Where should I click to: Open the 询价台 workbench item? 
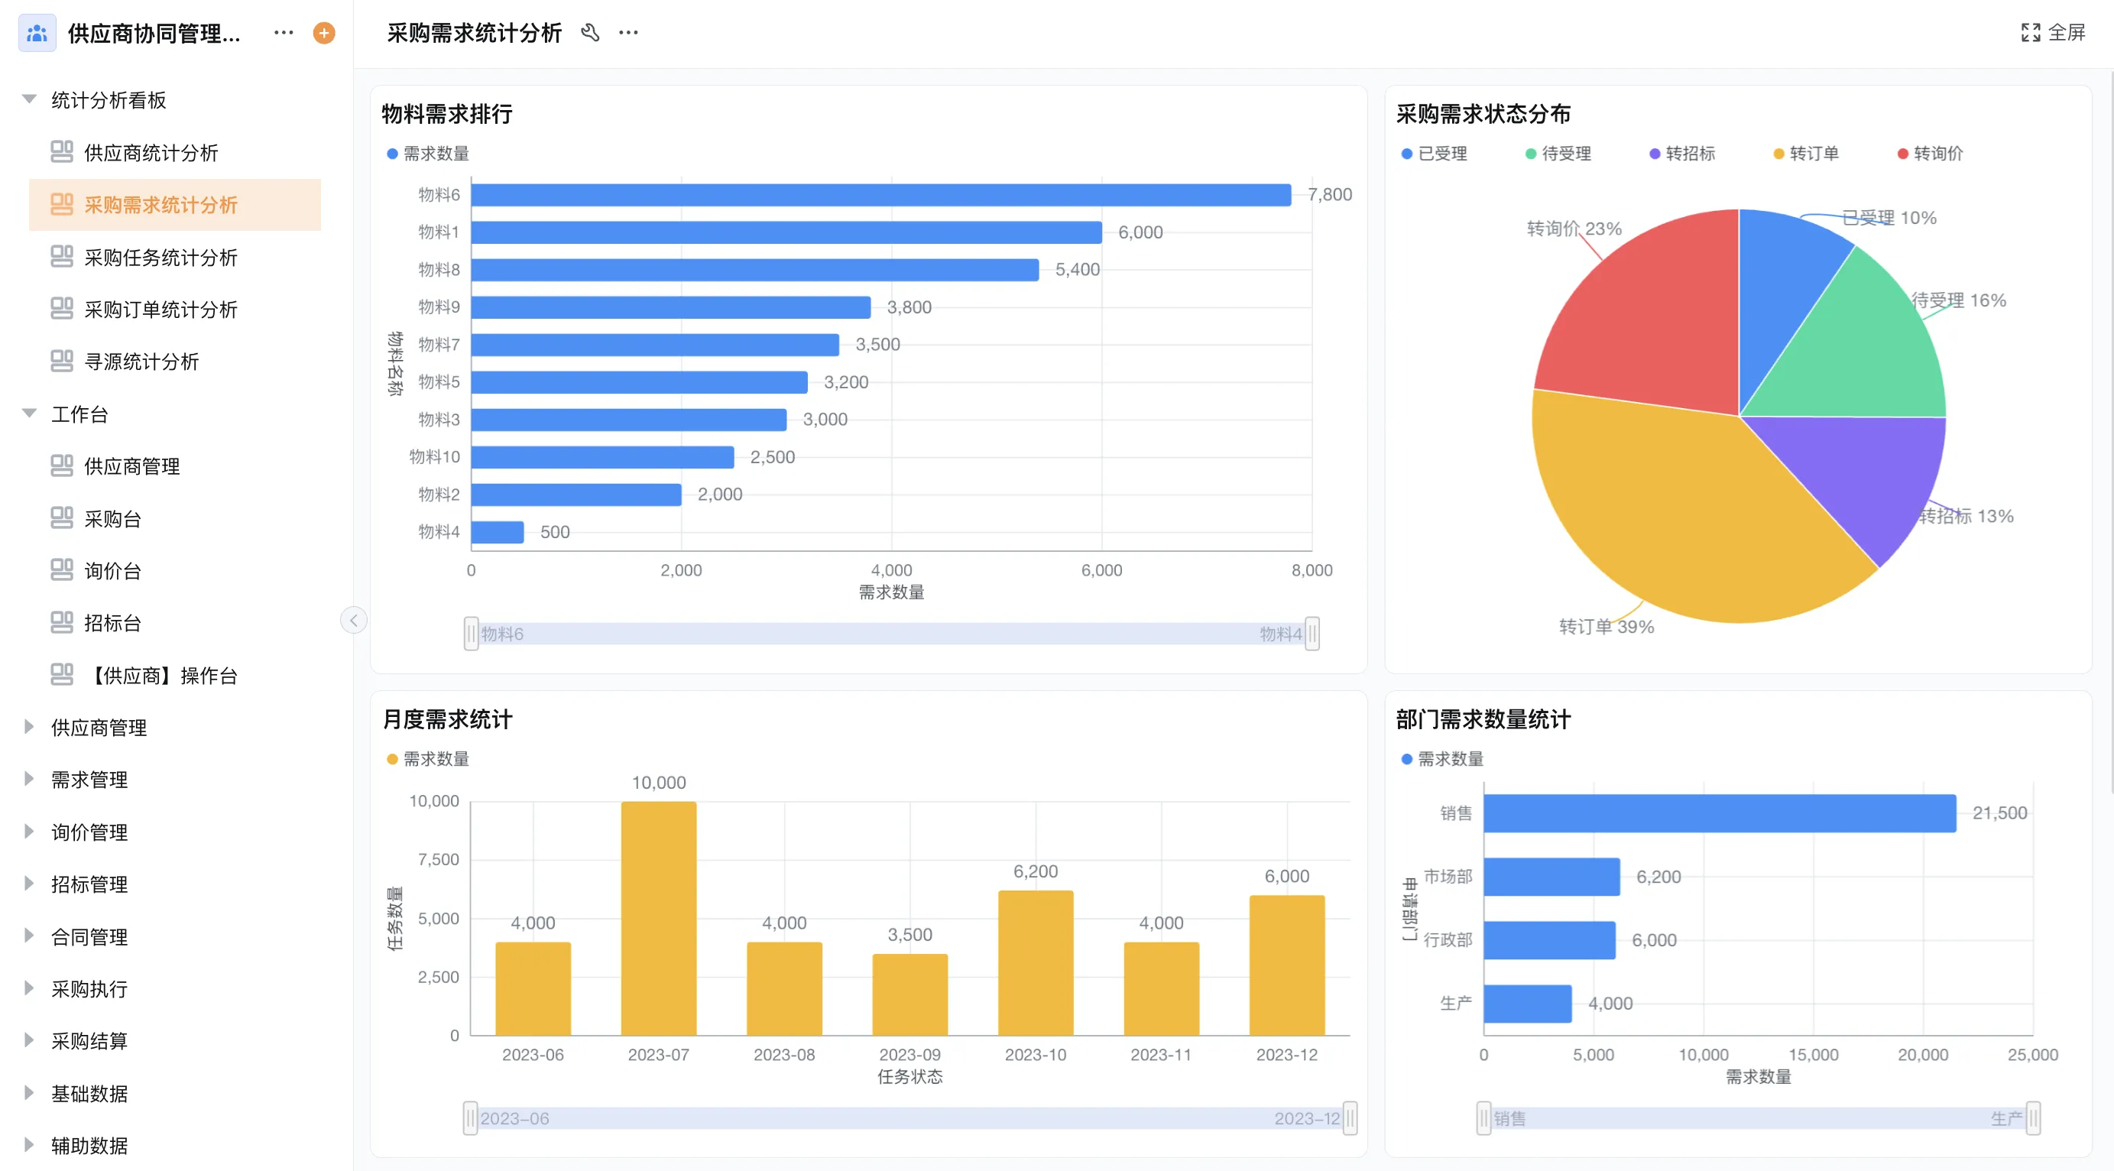tap(112, 571)
